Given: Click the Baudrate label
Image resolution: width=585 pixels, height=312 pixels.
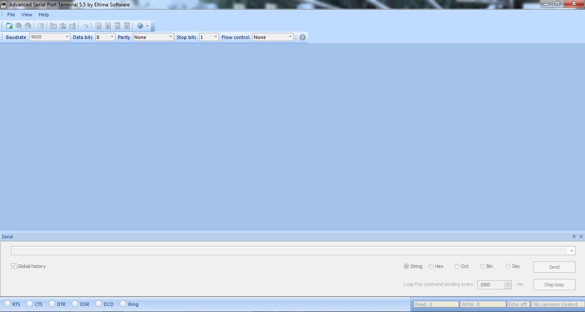Looking at the screenshot, I should (x=16, y=37).
